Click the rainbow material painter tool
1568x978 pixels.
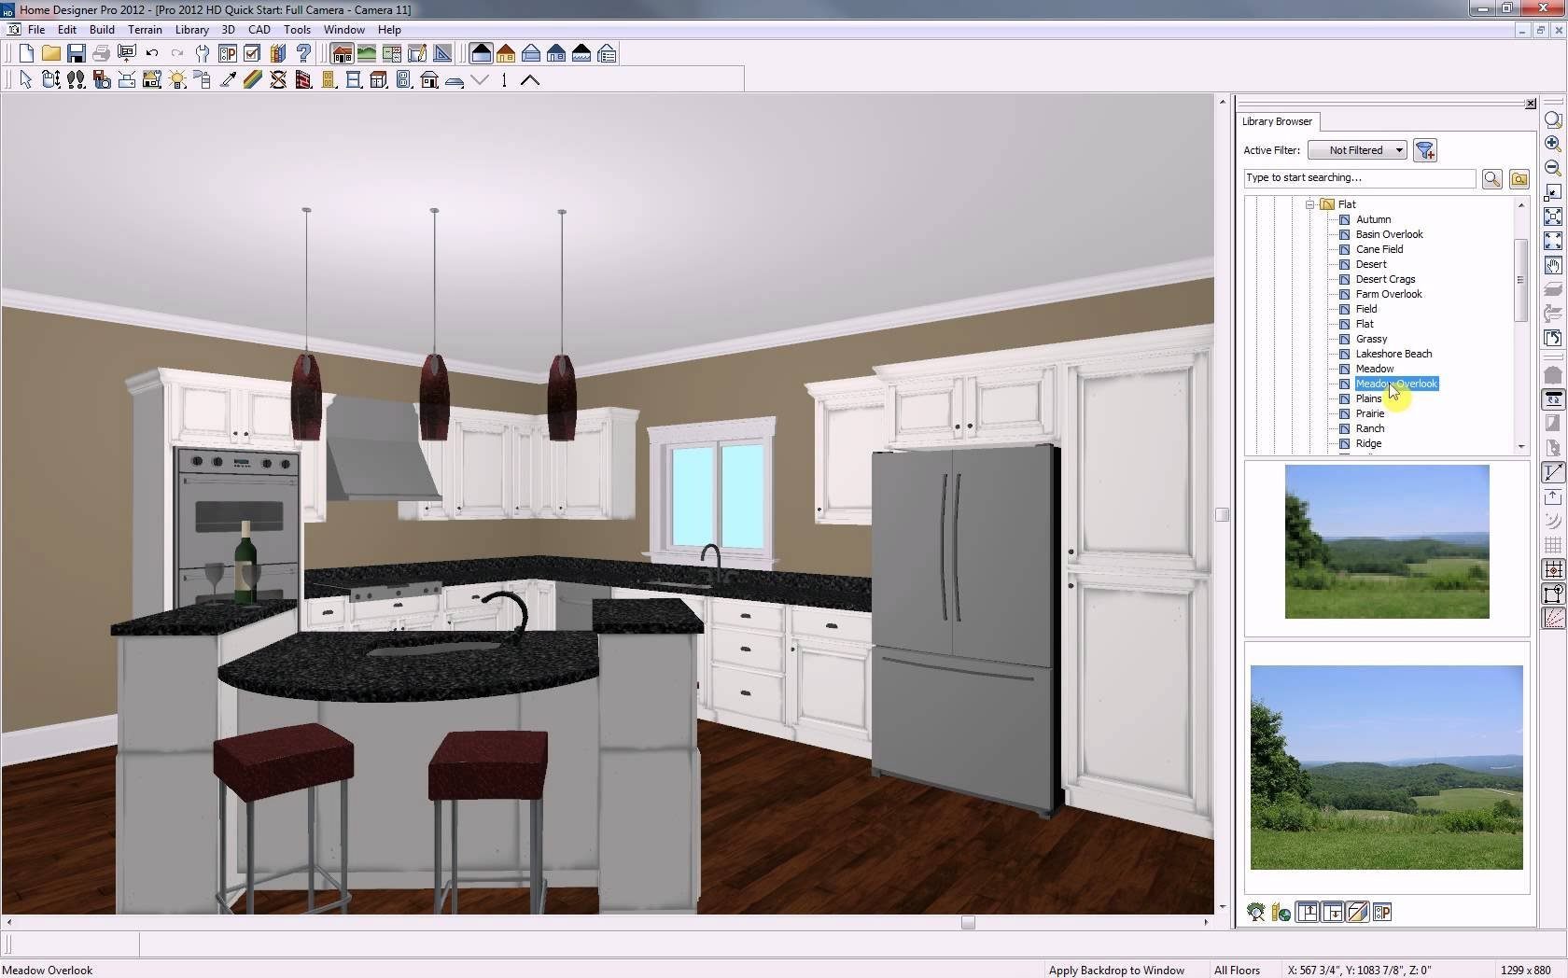(x=253, y=80)
